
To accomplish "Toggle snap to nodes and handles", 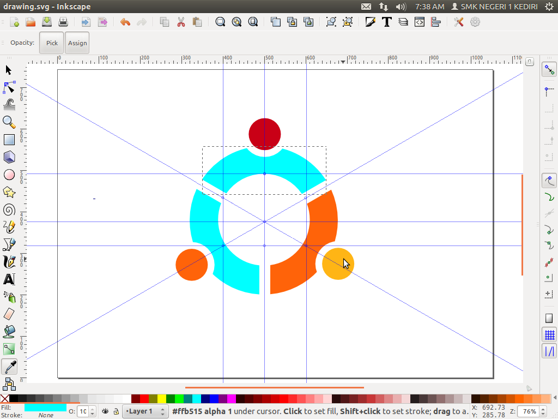I will (549, 181).
